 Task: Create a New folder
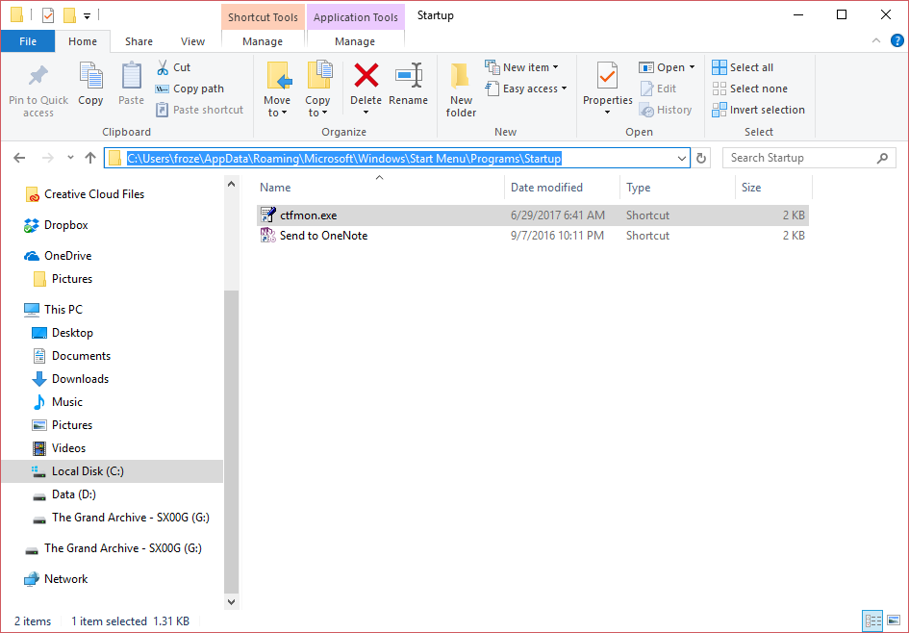[x=461, y=89]
